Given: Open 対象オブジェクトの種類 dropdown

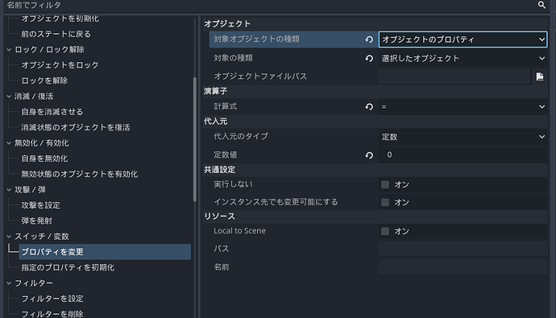Looking at the screenshot, I should click(463, 39).
